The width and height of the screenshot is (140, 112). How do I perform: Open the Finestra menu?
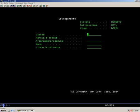(30, 3)
